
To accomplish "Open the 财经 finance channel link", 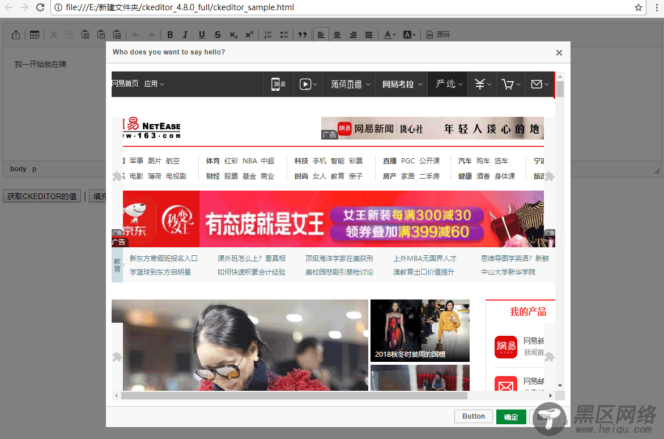I will coord(213,176).
